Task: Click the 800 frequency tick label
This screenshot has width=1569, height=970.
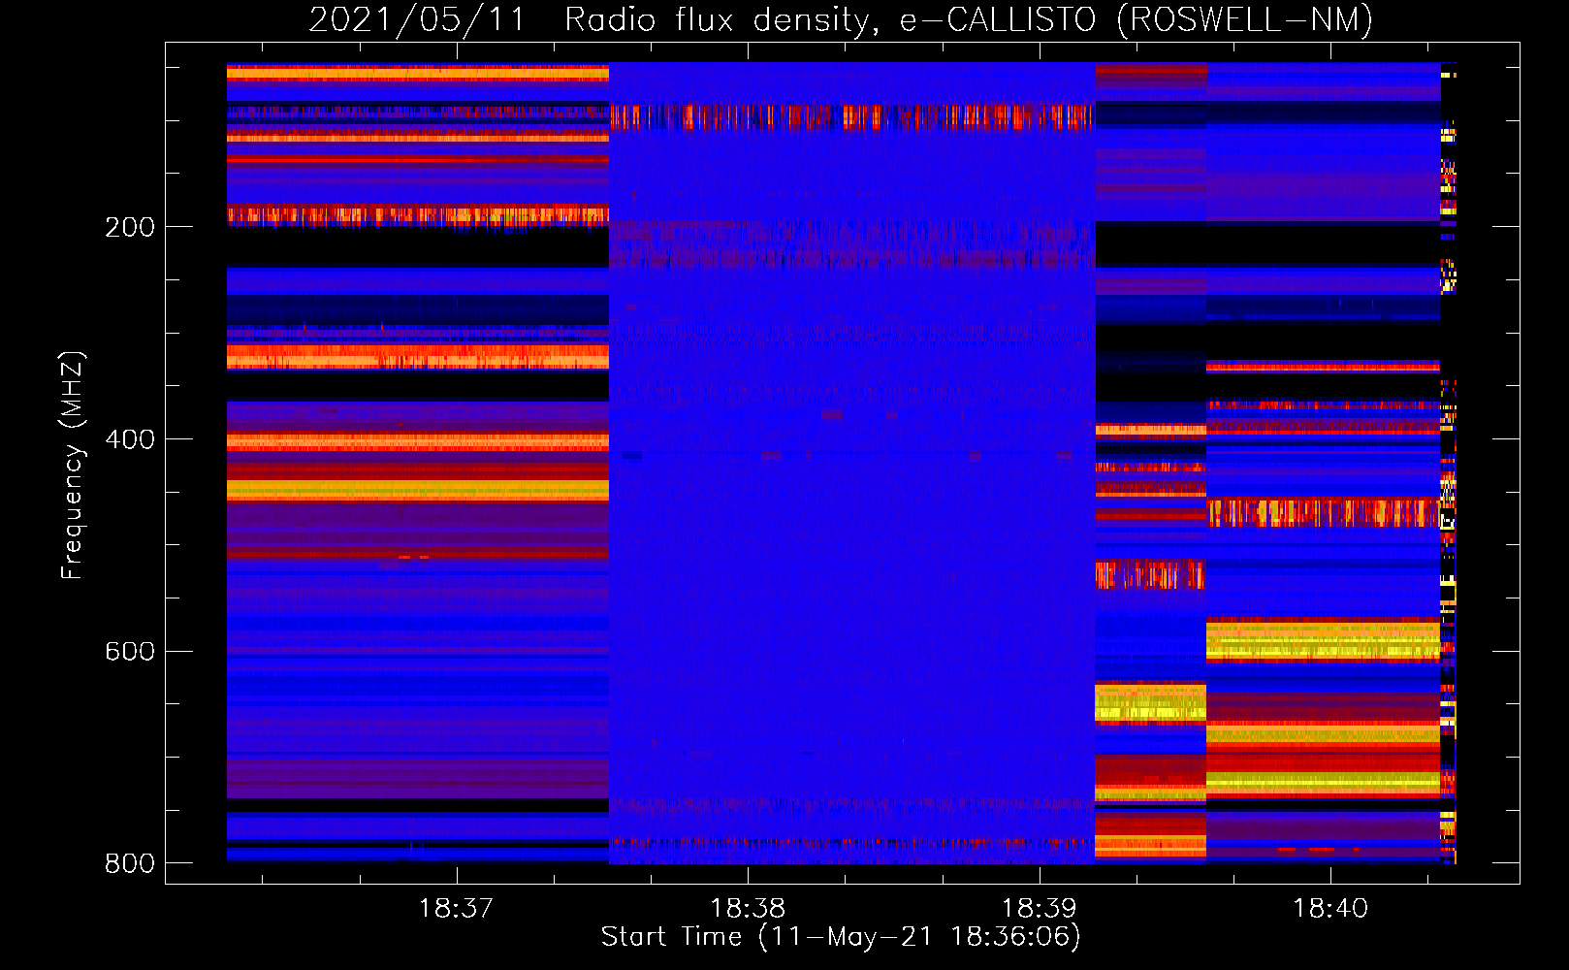Action: [x=130, y=863]
